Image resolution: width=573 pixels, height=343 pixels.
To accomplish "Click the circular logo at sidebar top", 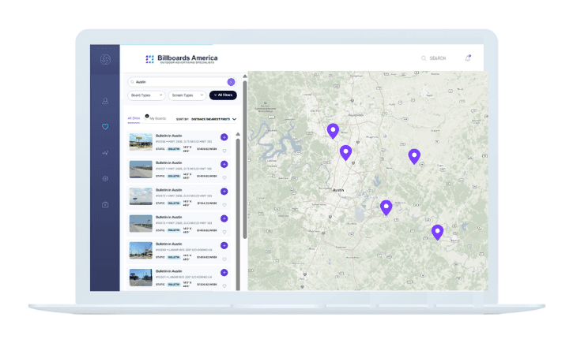I will pyautogui.click(x=105, y=59).
